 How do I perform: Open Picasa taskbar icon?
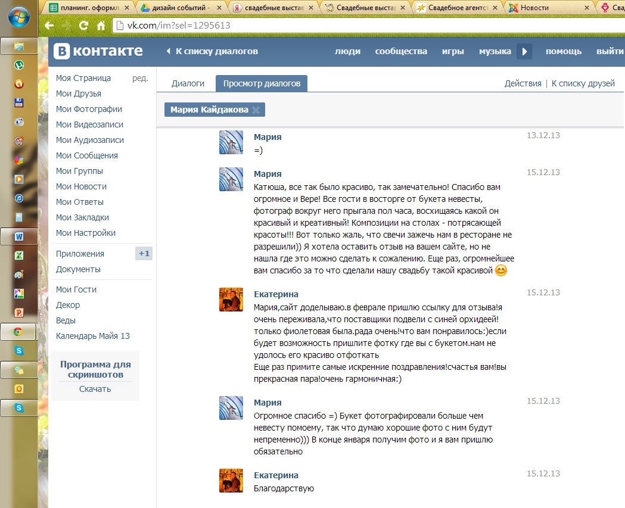pyautogui.click(x=18, y=294)
